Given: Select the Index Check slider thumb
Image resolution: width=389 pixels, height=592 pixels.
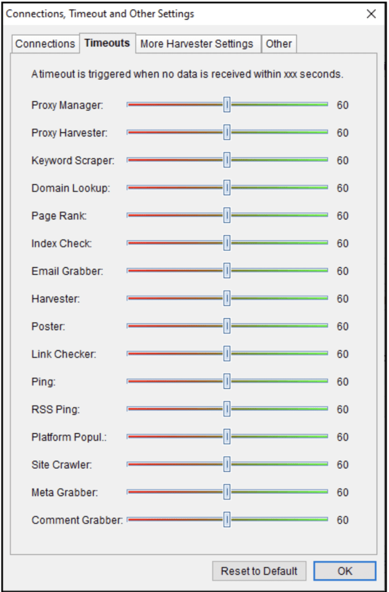Looking at the screenshot, I should (x=227, y=243).
